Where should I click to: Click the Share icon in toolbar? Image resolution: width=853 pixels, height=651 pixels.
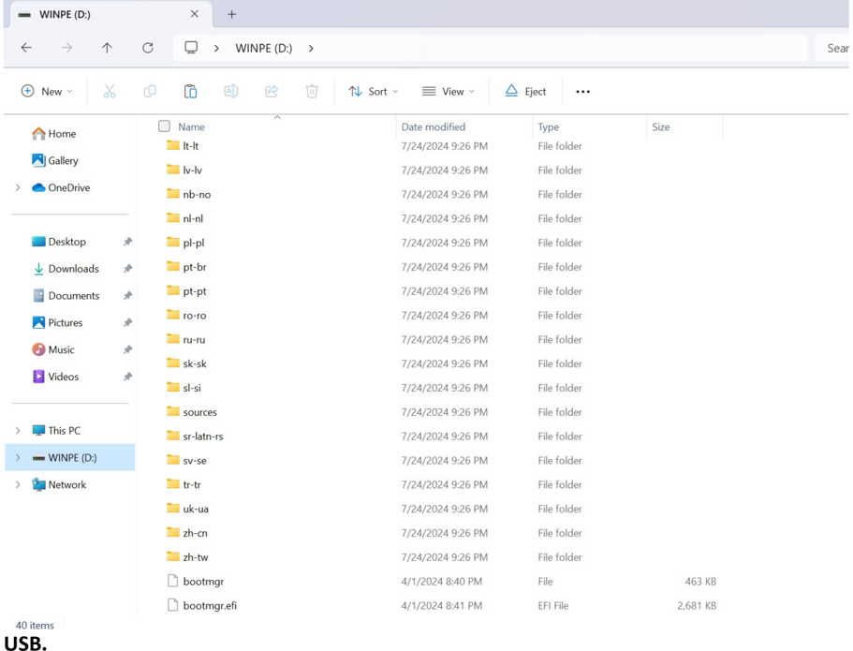pos(272,92)
